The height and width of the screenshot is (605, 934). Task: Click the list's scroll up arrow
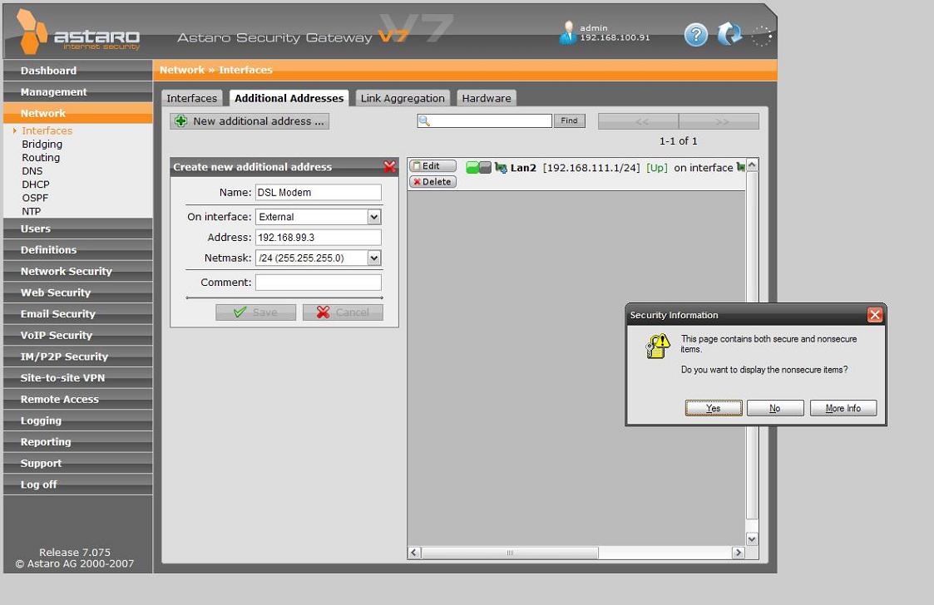click(753, 165)
